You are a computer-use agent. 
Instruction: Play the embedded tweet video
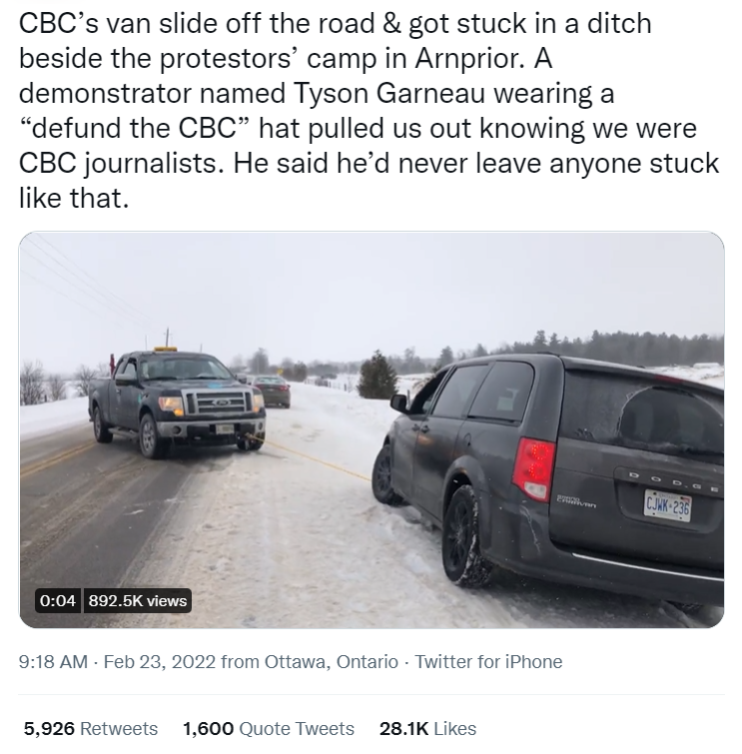pyautogui.click(x=371, y=429)
